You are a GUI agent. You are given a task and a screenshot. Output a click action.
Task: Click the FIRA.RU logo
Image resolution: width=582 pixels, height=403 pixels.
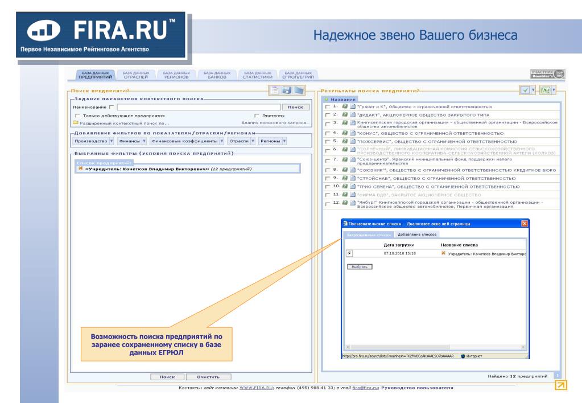tap(101, 35)
